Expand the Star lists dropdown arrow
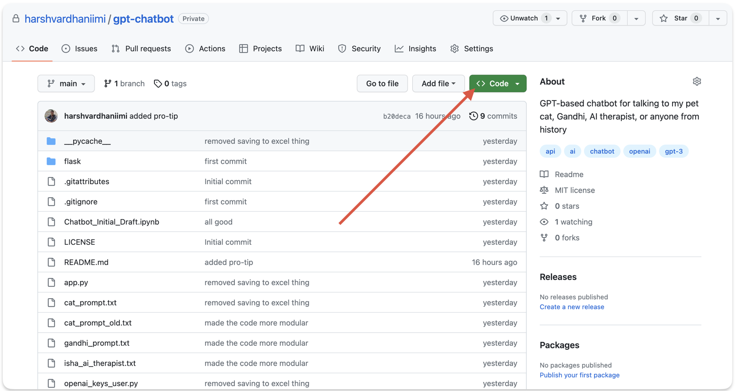The width and height of the screenshot is (735, 391). pyautogui.click(x=718, y=19)
